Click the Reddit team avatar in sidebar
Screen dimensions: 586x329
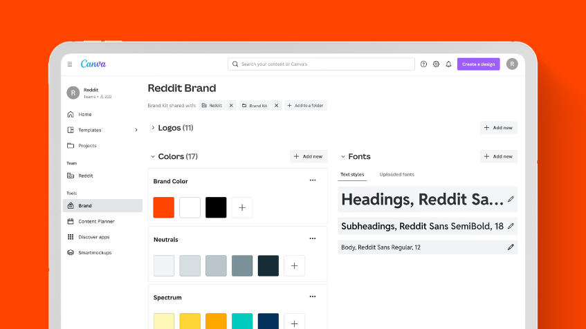pos(73,93)
